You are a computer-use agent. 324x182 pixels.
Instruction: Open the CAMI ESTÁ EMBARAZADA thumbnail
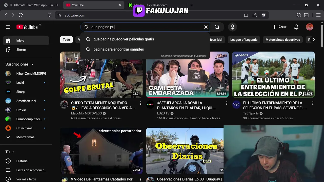(187, 75)
